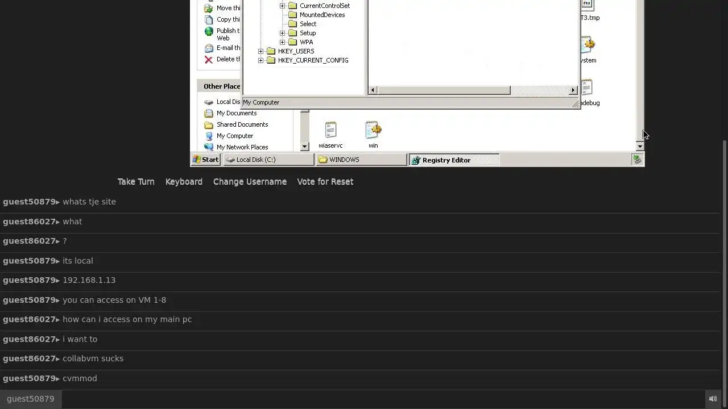Click the 'whats tje site' chat message
The width and height of the screenshot is (728, 409).
pos(89,202)
